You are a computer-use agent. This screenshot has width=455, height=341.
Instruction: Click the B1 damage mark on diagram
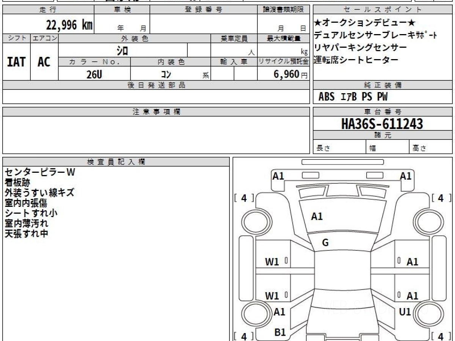click(x=280, y=332)
